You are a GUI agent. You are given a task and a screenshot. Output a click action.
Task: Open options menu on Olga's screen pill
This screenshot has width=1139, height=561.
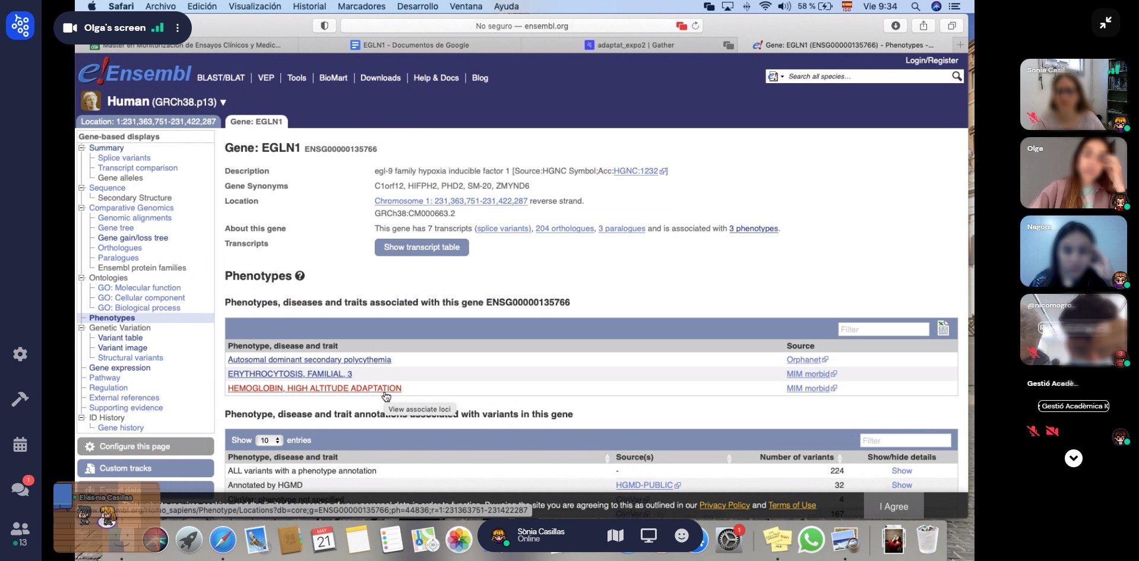178,28
